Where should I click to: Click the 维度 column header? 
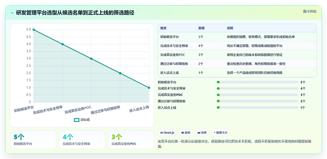click(163, 28)
